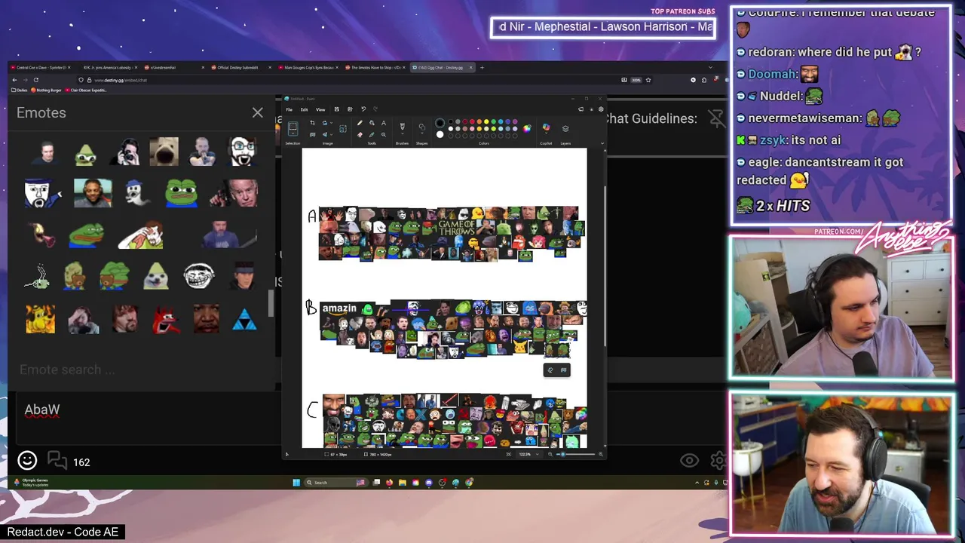Select the Color picker tool in Paint
This screenshot has height=543, width=965.
pos(372,135)
